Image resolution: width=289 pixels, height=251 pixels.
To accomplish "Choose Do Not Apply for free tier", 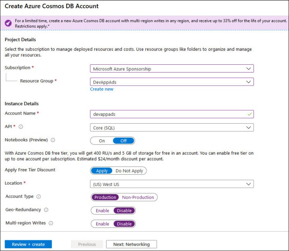I will coord(129,171).
